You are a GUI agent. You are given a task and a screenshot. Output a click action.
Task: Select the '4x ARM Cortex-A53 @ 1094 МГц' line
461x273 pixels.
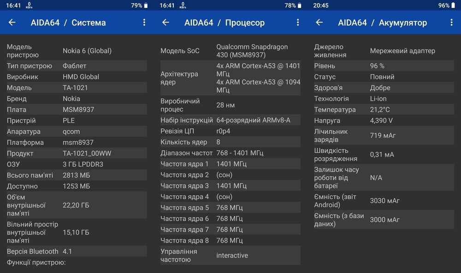tap(258, 86)
